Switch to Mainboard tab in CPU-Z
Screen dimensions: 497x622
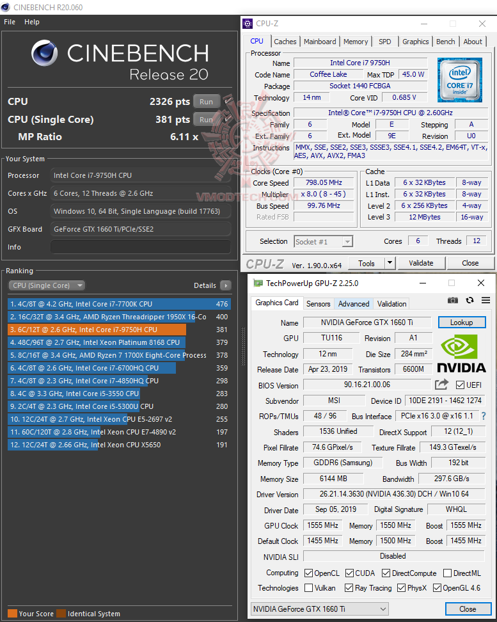click(320, 42)
